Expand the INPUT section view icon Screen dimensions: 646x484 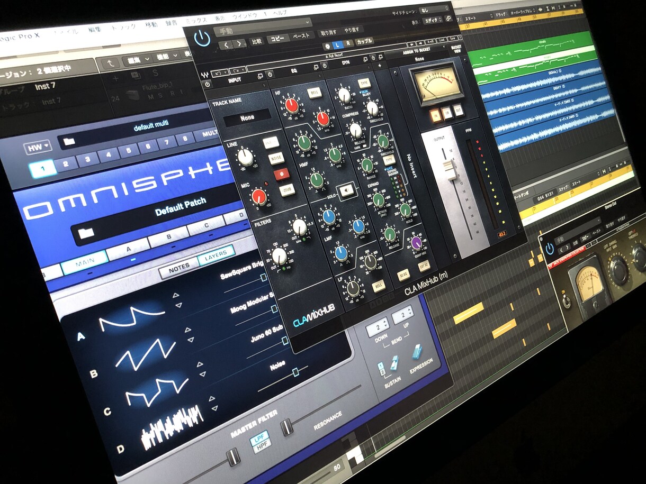tap(261, 76)
